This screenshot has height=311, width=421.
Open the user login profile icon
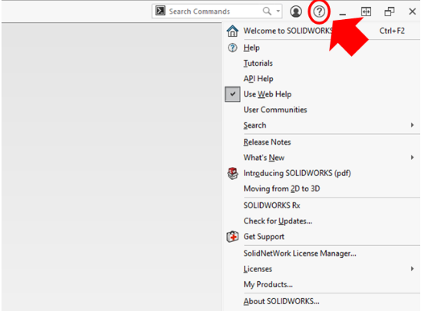[295, 11]
